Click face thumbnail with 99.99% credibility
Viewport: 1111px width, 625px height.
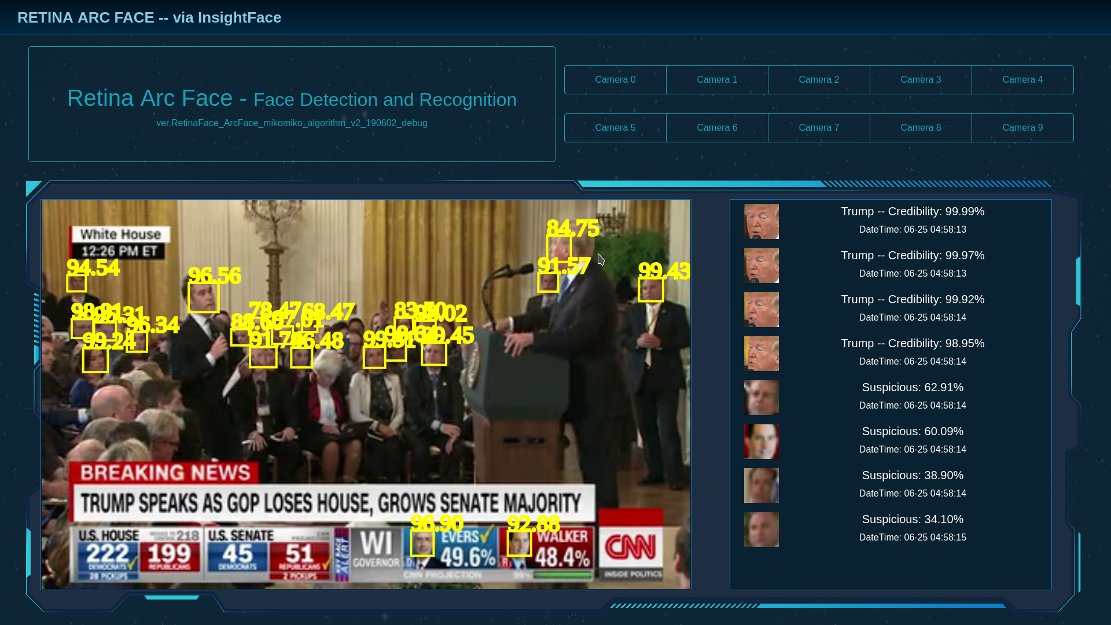point(761,222)
